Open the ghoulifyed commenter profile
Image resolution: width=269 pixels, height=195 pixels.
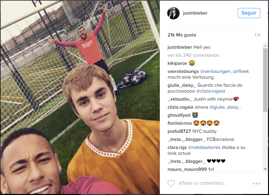179,115
